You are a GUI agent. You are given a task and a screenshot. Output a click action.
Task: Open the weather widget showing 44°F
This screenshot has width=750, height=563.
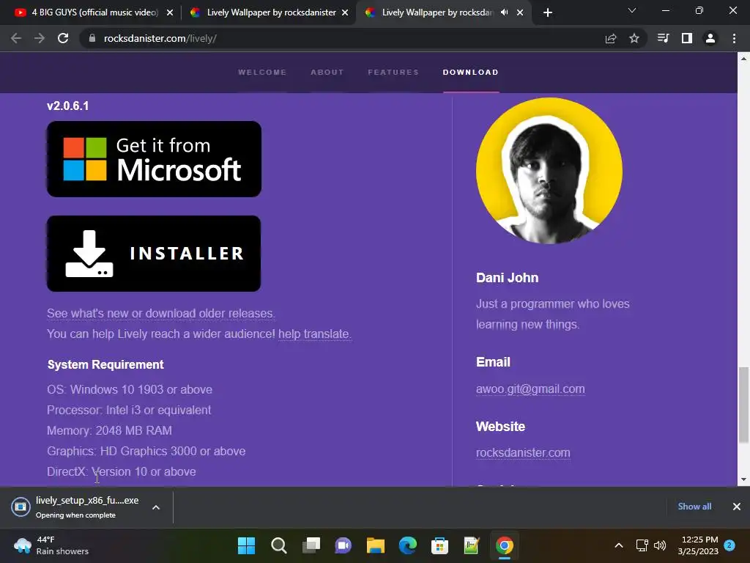[x=52, y=545]
